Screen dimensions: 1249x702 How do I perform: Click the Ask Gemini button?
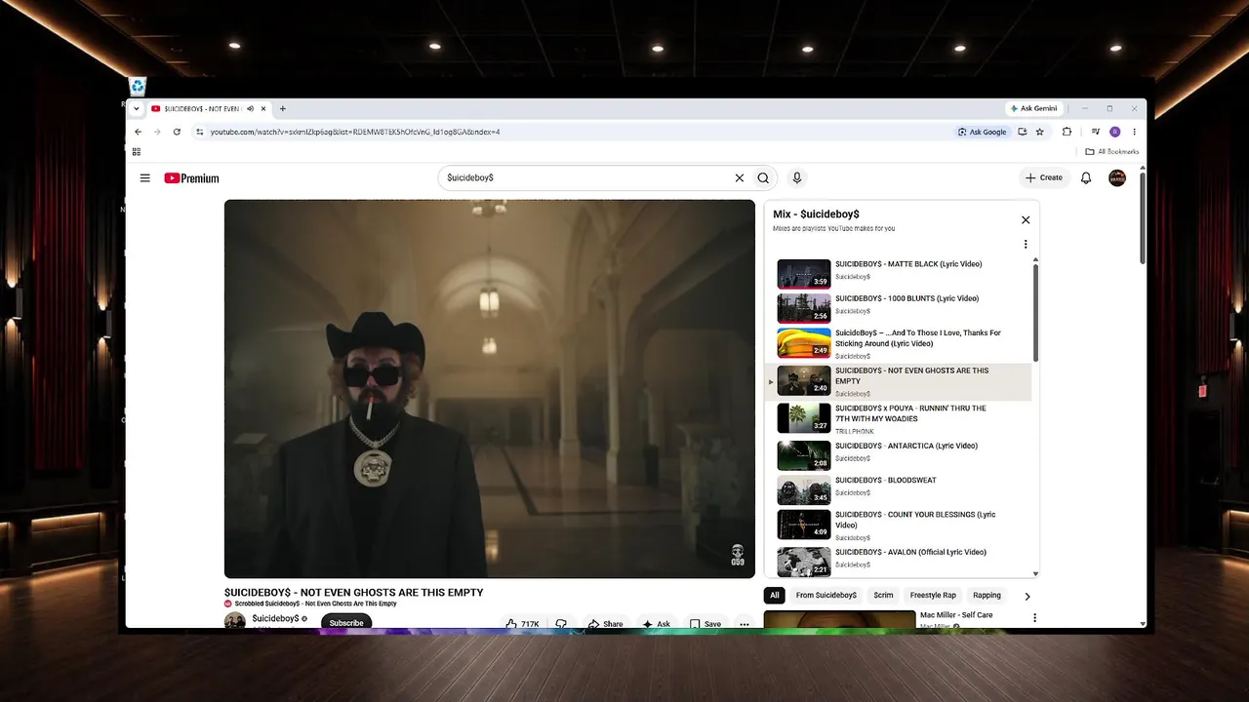pyautogui.click(x=1033, y=108)
